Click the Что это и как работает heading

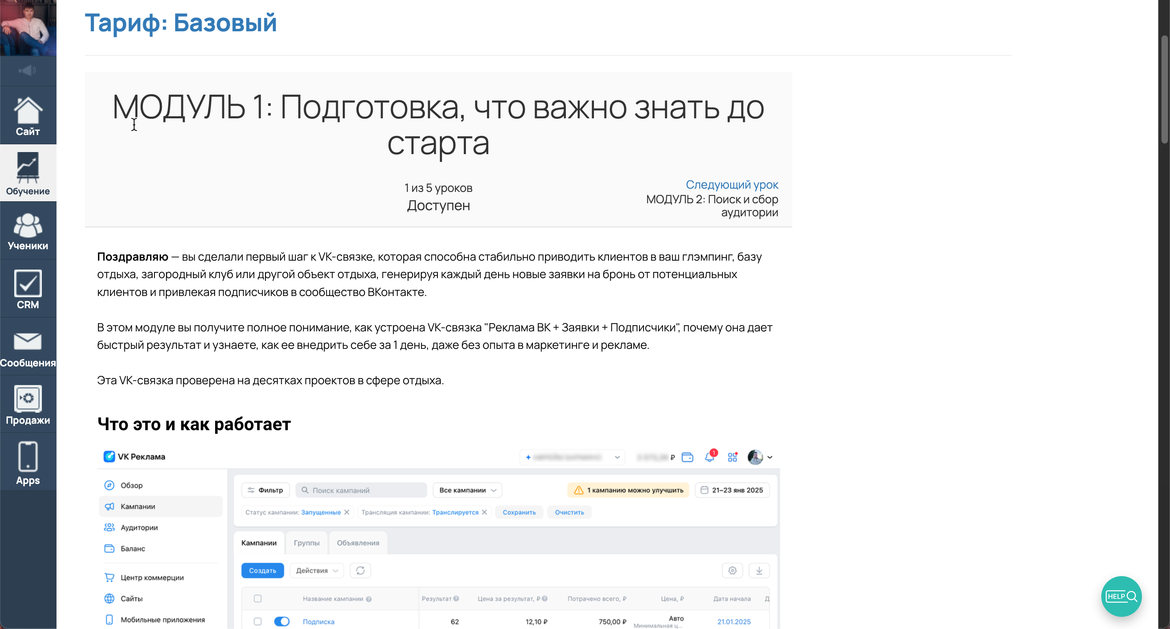(x=194, y=424)
